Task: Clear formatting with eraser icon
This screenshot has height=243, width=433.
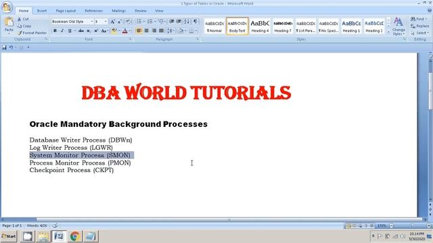Action: tap(128, 22)
